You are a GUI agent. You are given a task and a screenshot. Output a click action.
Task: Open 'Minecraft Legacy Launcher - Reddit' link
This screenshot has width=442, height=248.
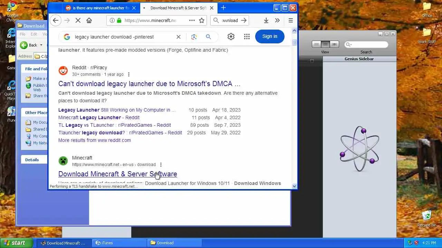[x=99, y=117]
